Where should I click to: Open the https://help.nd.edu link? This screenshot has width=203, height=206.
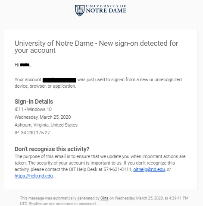click(x=34, y=176)
